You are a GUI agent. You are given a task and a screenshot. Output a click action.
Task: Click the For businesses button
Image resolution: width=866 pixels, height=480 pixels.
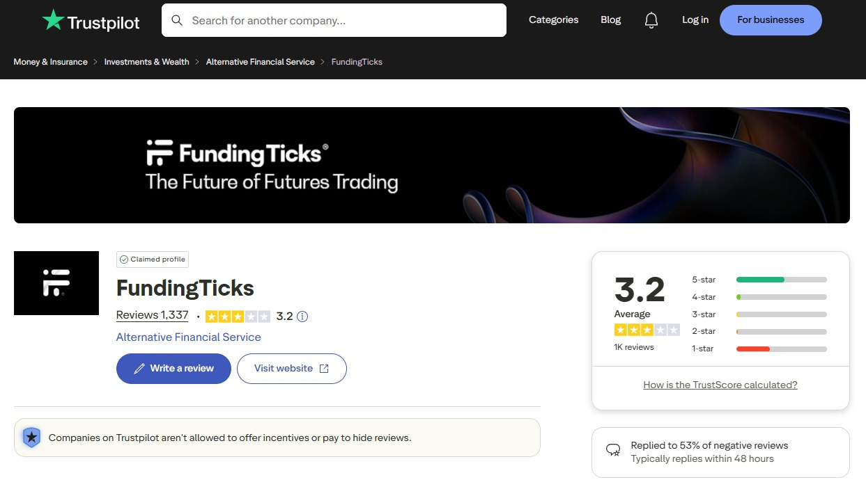[x=771, y=20]
